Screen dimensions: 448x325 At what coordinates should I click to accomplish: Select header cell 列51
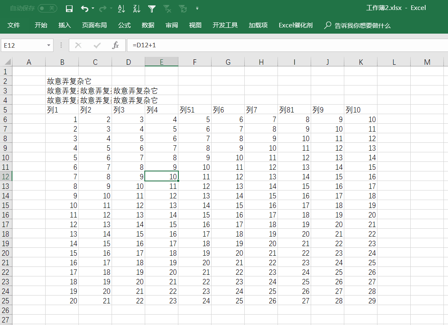(x=195, y=110)
